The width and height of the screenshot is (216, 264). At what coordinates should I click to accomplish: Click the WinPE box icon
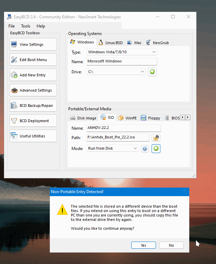pos(121,118)
